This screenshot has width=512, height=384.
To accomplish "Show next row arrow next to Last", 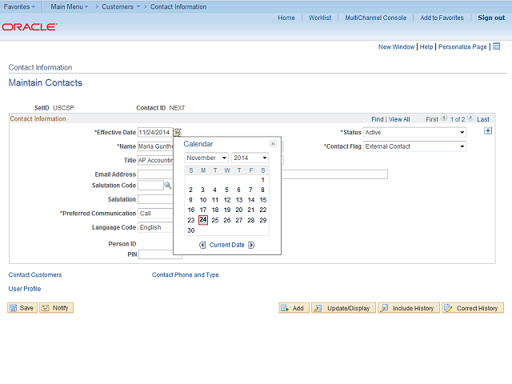I will click(470, 118).
